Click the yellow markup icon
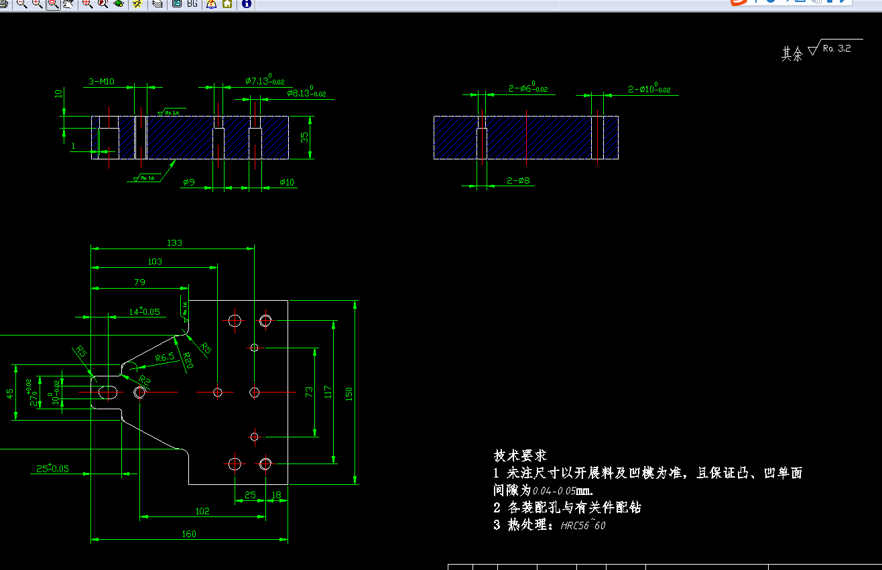This screenshot has width=882, height=570. [x=137, y=3]
